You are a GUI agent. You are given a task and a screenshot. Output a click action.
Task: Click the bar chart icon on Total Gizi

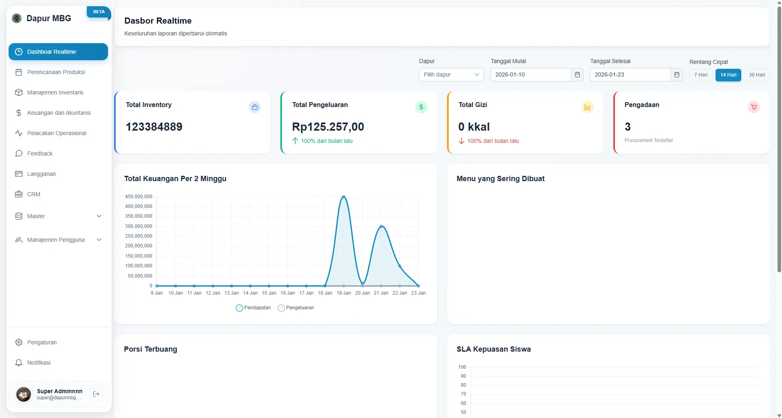(x=587, y=107)
